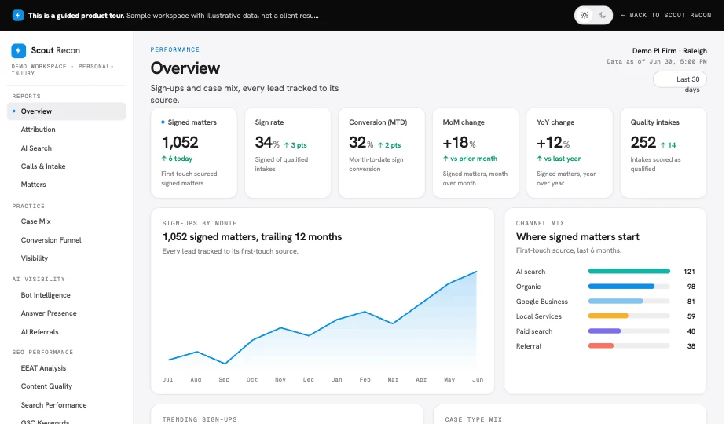Click the Signed matters card

(194, 153)
